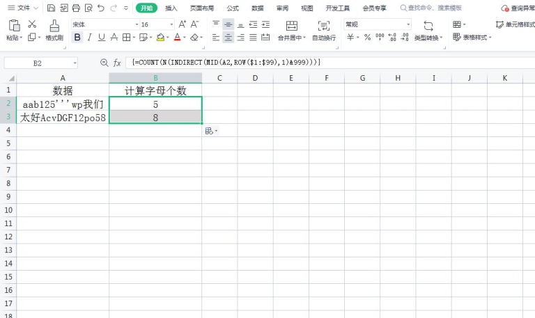535x318 pixels.
Task: Open the 公式 (Formulas) tab
Action: (233, 8)
